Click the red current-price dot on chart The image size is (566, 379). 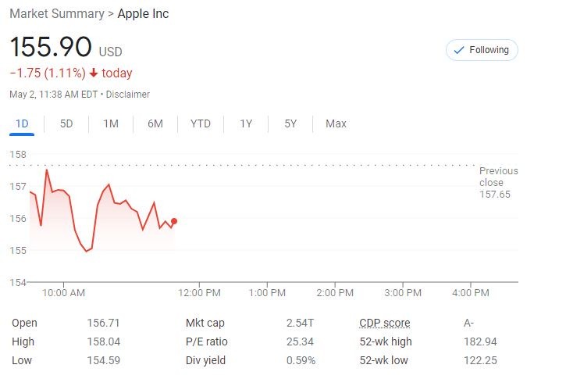pyautogui.click(x=173, y=221)
